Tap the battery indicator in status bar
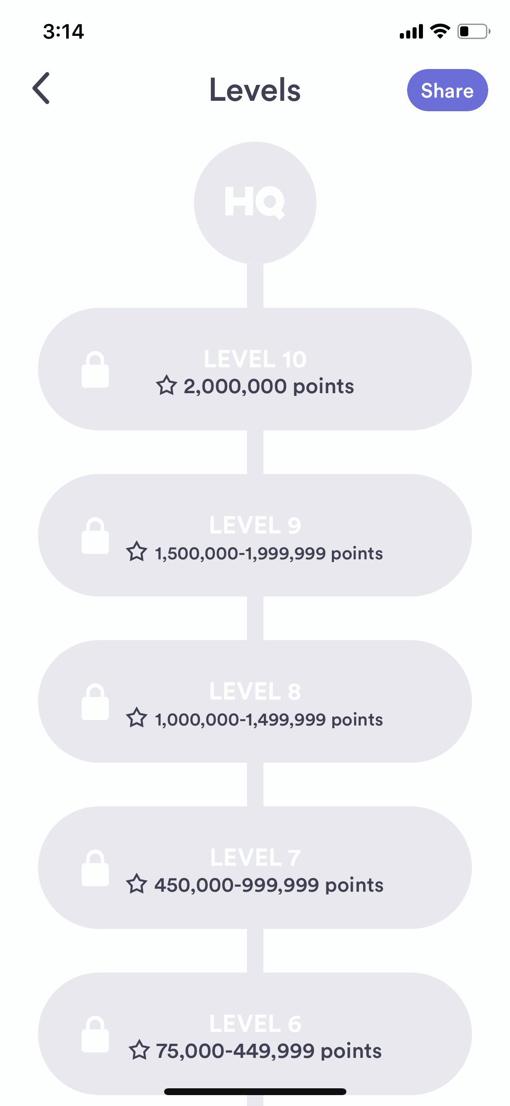This screenshot has width=510, height=1106. [474, 31]
